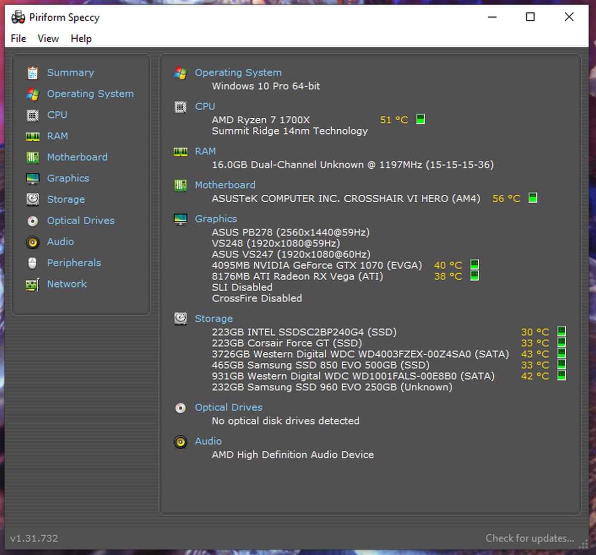The width and height of the screenshot is (596, 555).
Task: Click Windows 10 Pro 64-bit text
Action: 266,86
